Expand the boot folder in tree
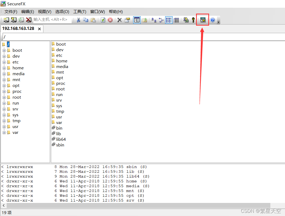The image size is (285, 216). coord(4,50)
